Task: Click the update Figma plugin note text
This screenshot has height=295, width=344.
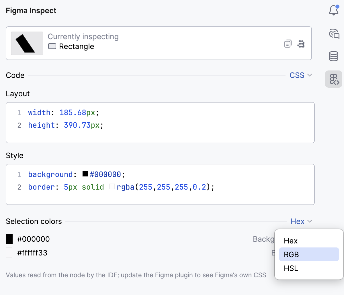Action: pos(136,275)
